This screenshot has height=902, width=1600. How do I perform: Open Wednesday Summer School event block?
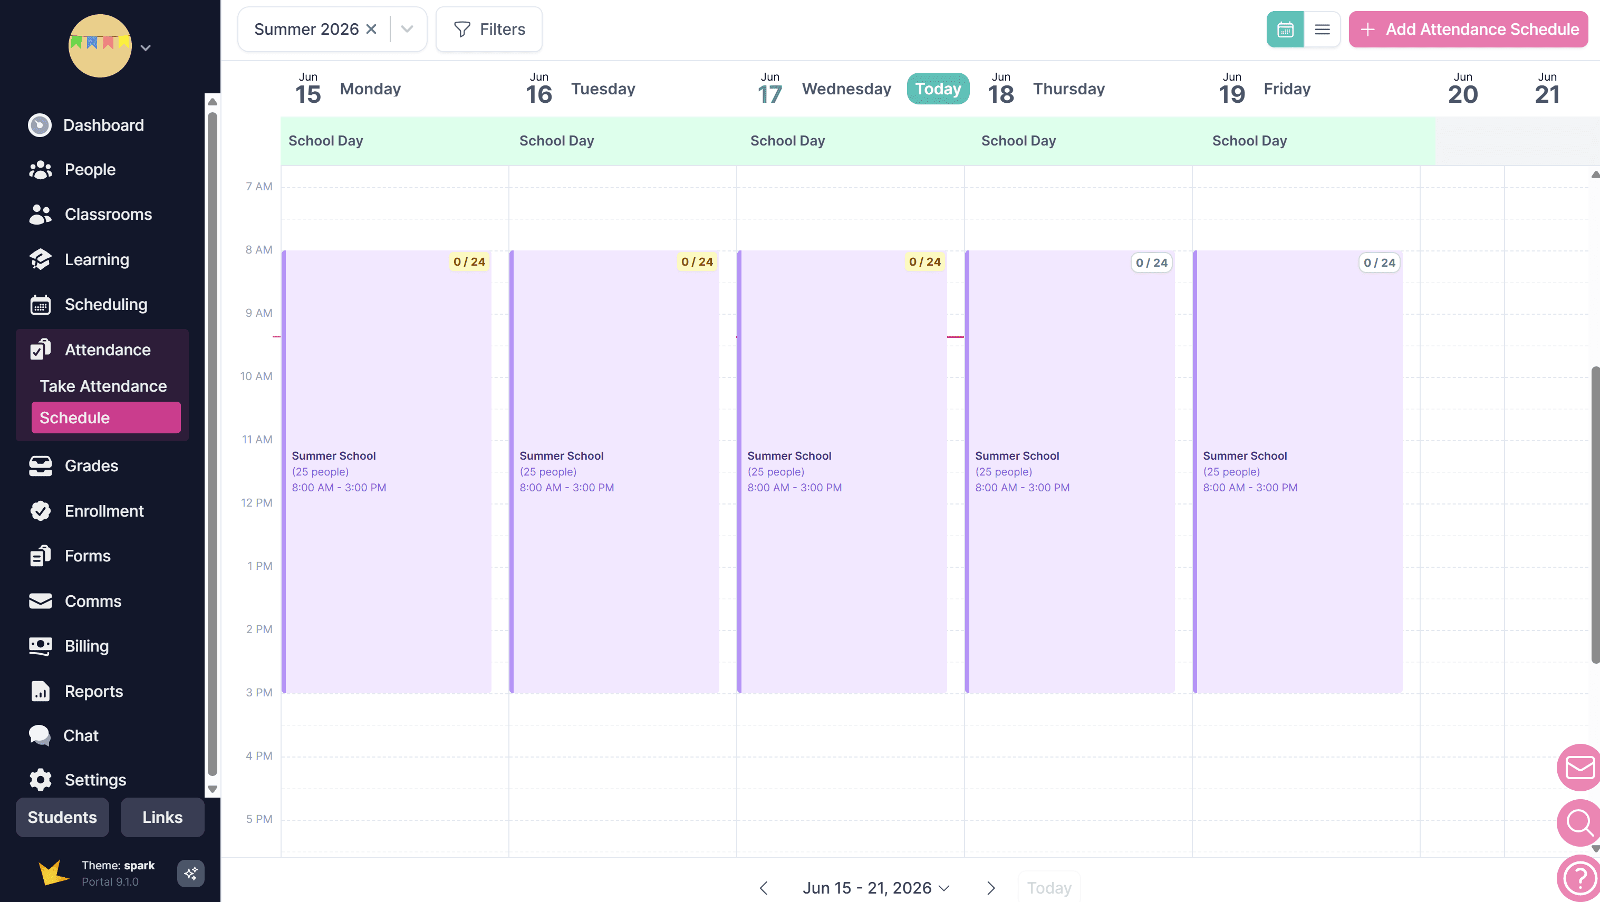pyautogui.click(x=842, y=472)
